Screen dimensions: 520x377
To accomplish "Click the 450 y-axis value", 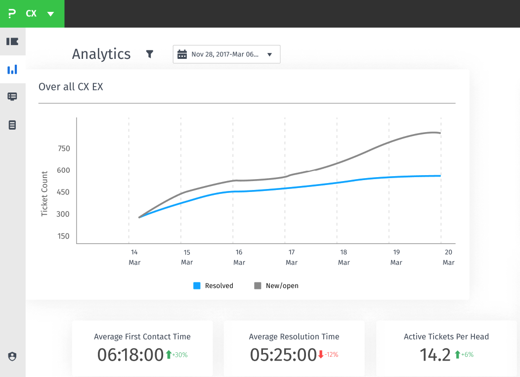I will pyautogui.click(x=63, y=192).
